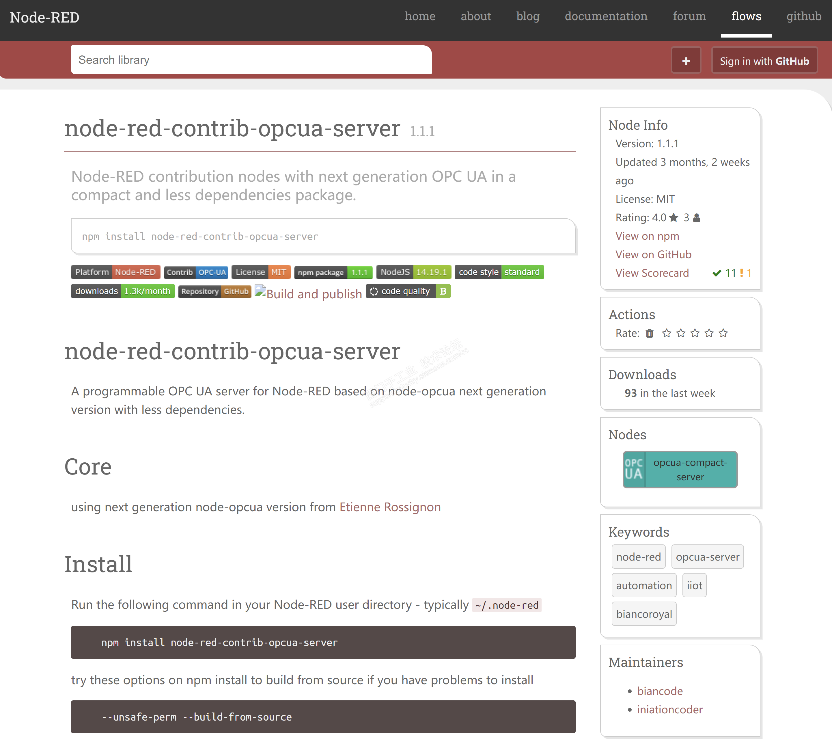
Task: Focus the Search library field
Action: point(251,60)
